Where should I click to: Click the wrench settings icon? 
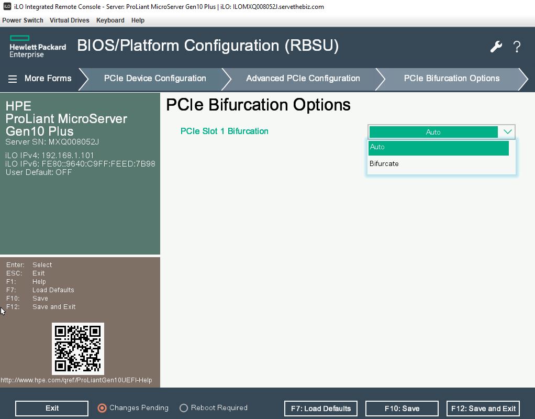[x=496, y=47]
